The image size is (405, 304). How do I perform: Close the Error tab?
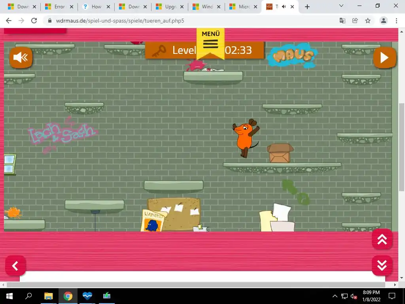72,7
